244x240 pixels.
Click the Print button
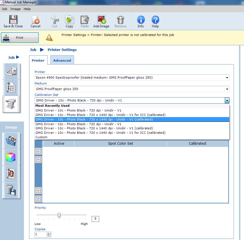point(20,38)
